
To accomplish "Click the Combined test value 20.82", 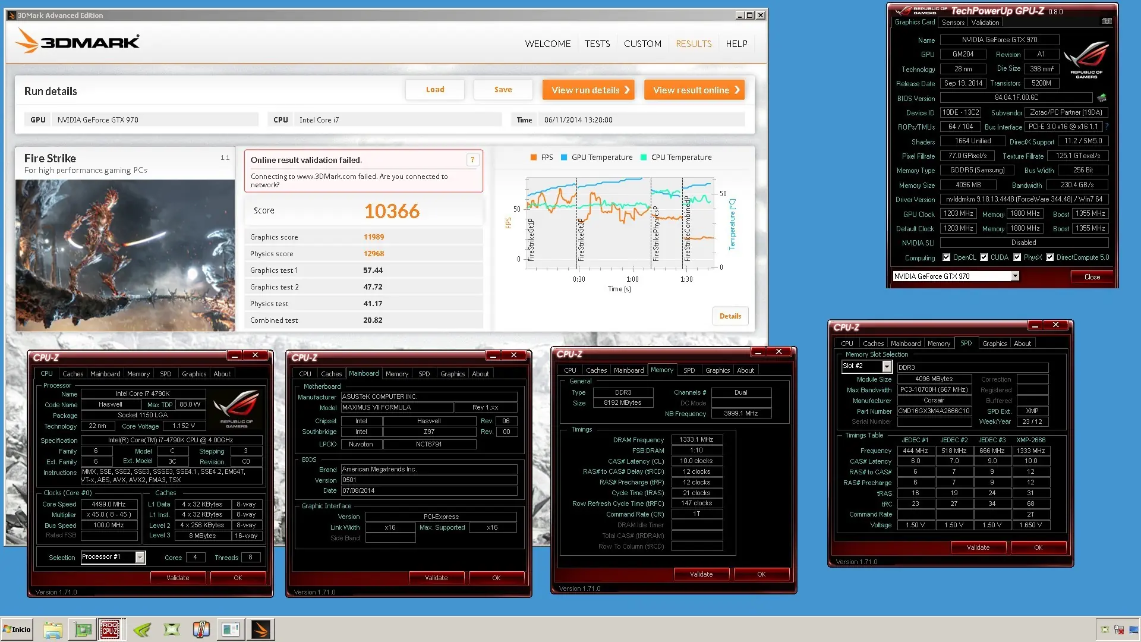I will click(x=373, y=320).
